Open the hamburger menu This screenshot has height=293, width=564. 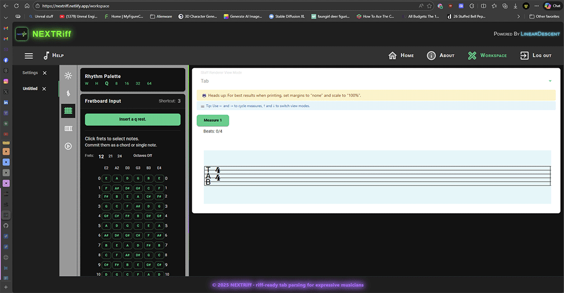coord(29,56)
